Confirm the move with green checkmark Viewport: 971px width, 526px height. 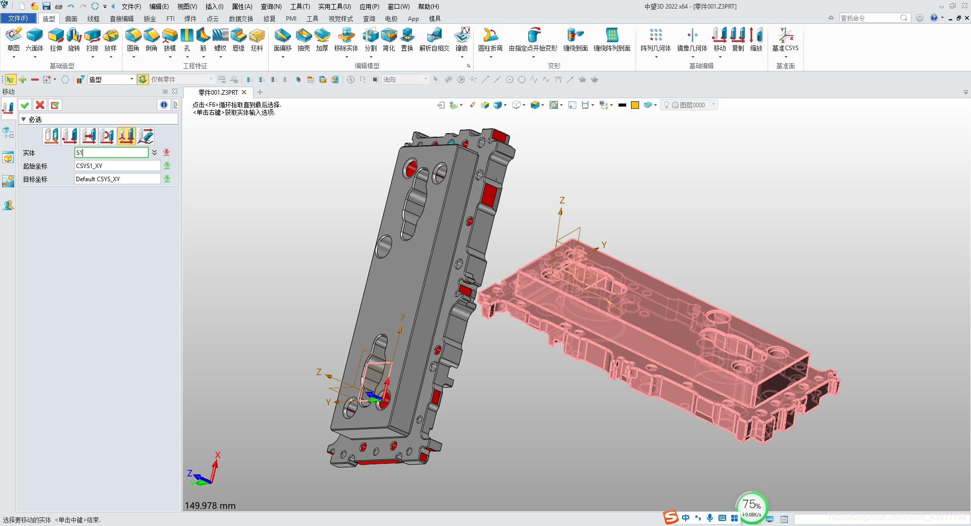pos(24,105)
